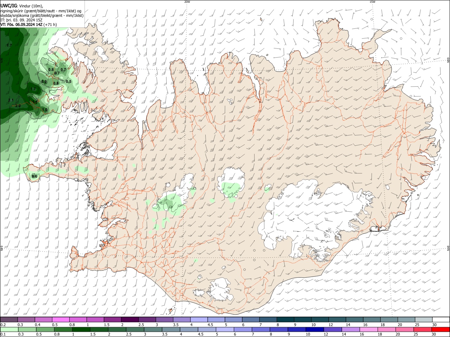Click the UWC/IG title in the header box
The image size is (450, 337).
click(x=8, y=6)
